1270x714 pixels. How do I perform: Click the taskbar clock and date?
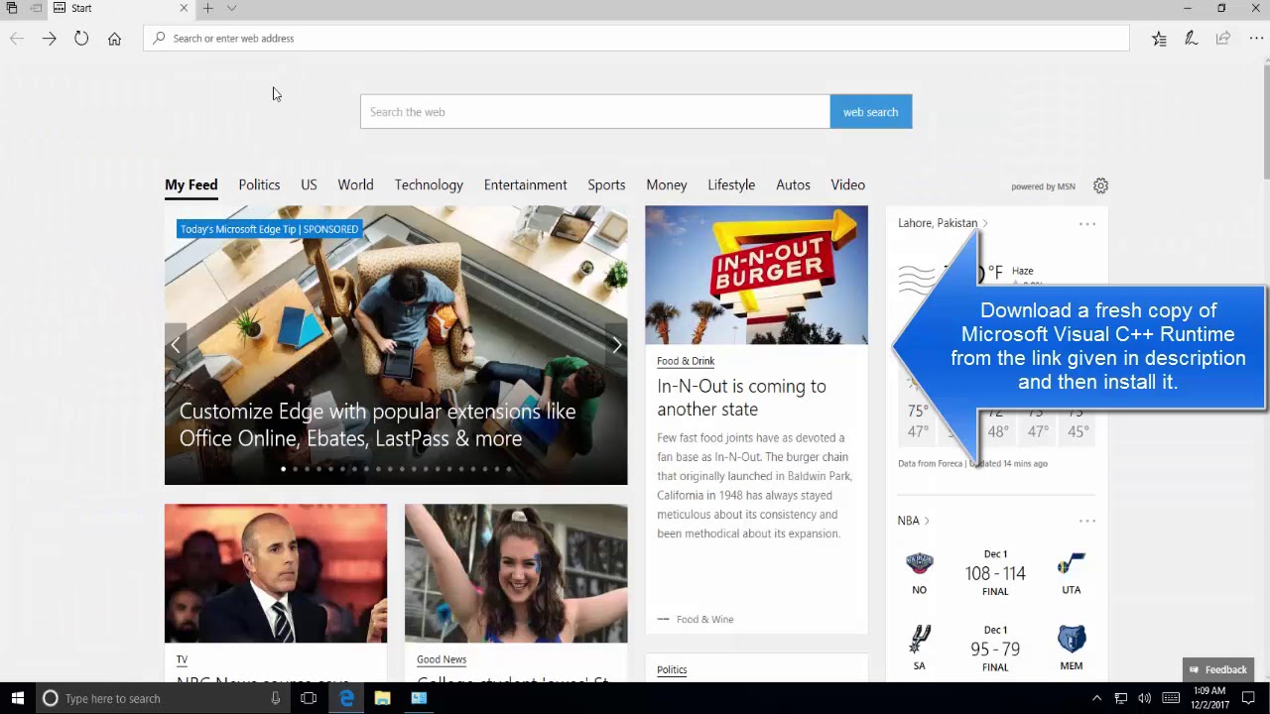pos(1209,698)
